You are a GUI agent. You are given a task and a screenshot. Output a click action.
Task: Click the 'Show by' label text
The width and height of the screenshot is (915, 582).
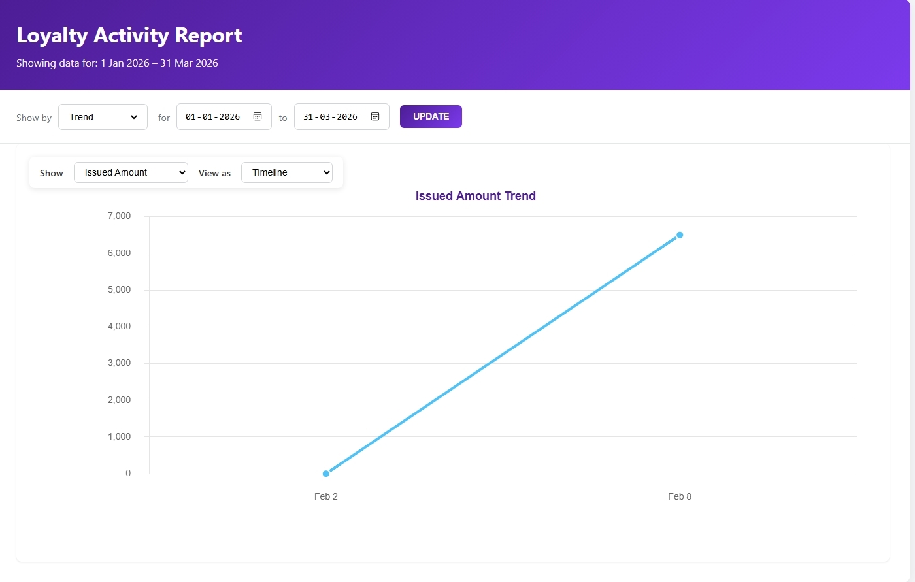pos(34,118)
